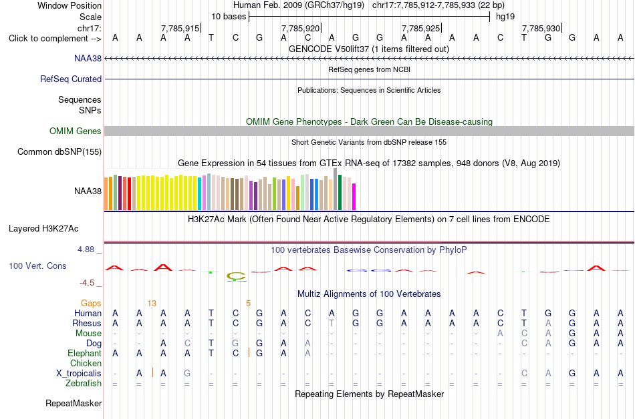Click the hg19 label beside the scale bar
This screenshot has height=419, width=635.
[505, 17]
